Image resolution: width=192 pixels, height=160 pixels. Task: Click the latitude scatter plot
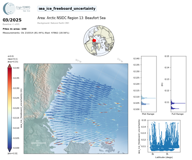tap(164, 136)
